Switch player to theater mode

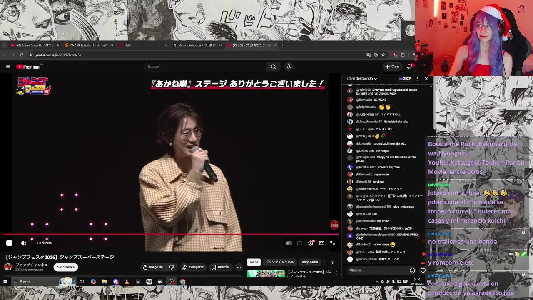321,243
